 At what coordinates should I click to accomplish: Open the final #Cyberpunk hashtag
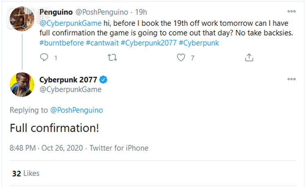(x=199, y=43)
